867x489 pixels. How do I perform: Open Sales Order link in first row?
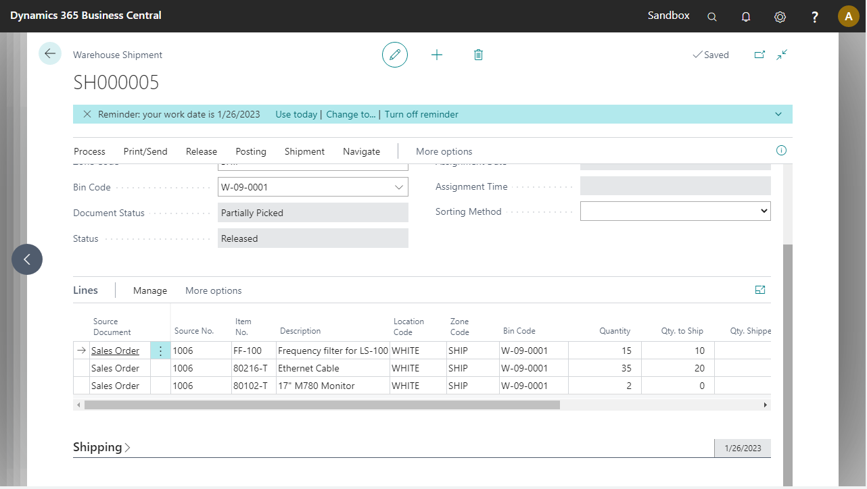coord(115,351)
